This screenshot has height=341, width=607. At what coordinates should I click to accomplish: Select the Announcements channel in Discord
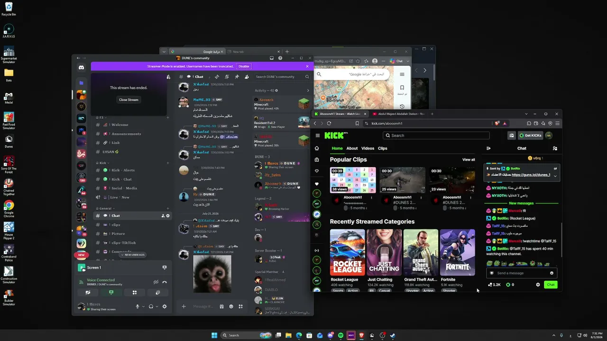pyautogui.click(x=126, y=134)
